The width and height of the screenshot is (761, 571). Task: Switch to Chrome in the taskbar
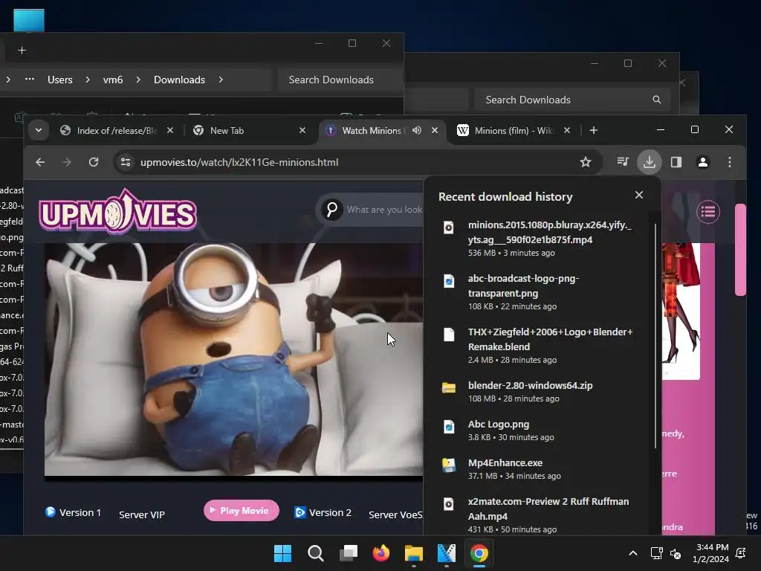(479, 553)
